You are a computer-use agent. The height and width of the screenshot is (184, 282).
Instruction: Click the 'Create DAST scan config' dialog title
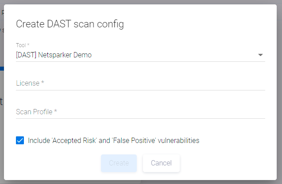(70, 24)
